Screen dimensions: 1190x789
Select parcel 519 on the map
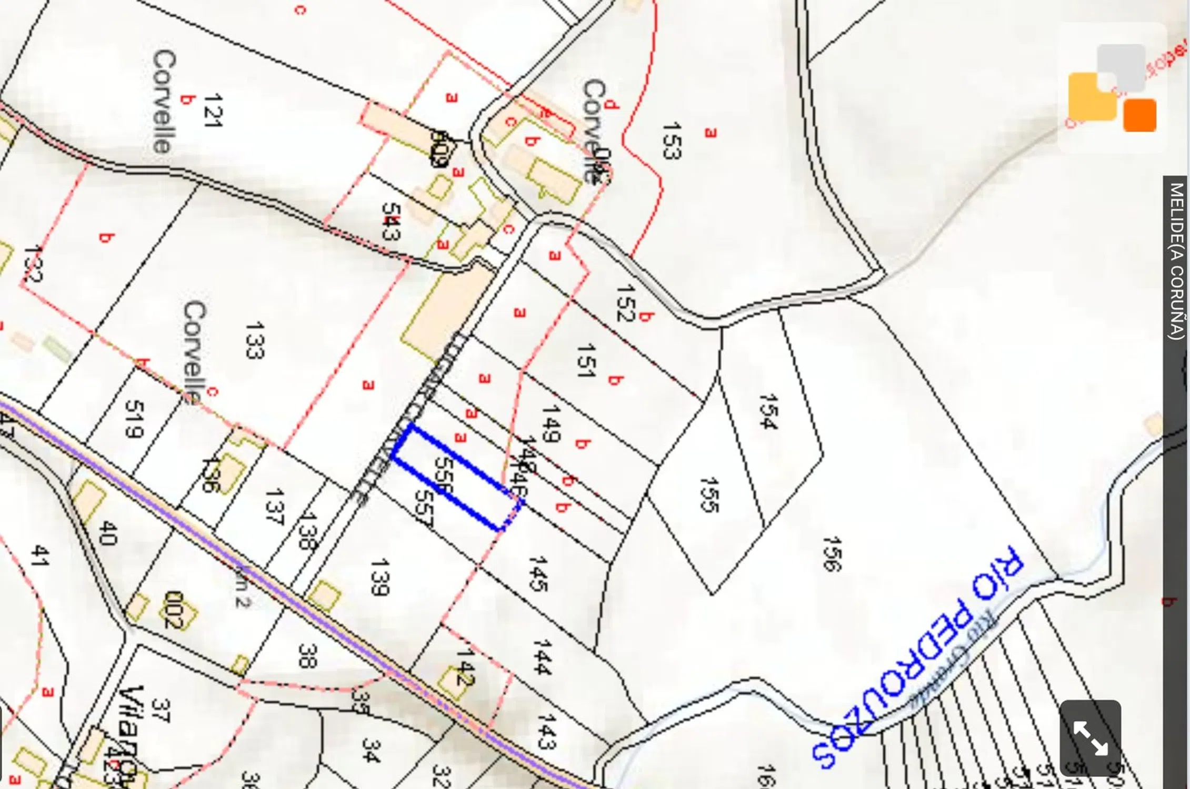pos(134,419)
